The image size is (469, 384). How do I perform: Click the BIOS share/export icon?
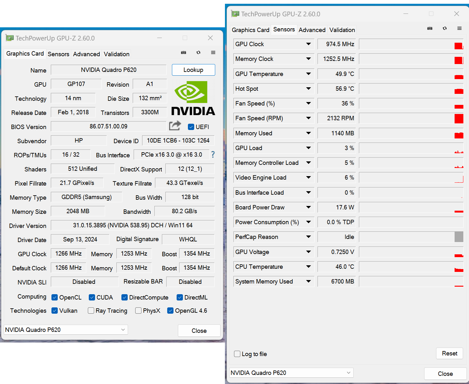point(175,126)
